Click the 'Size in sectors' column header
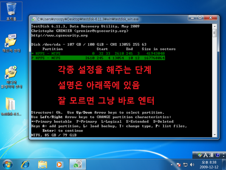The image size is (226, 170). pyautogui.click(x=159, y=49)
